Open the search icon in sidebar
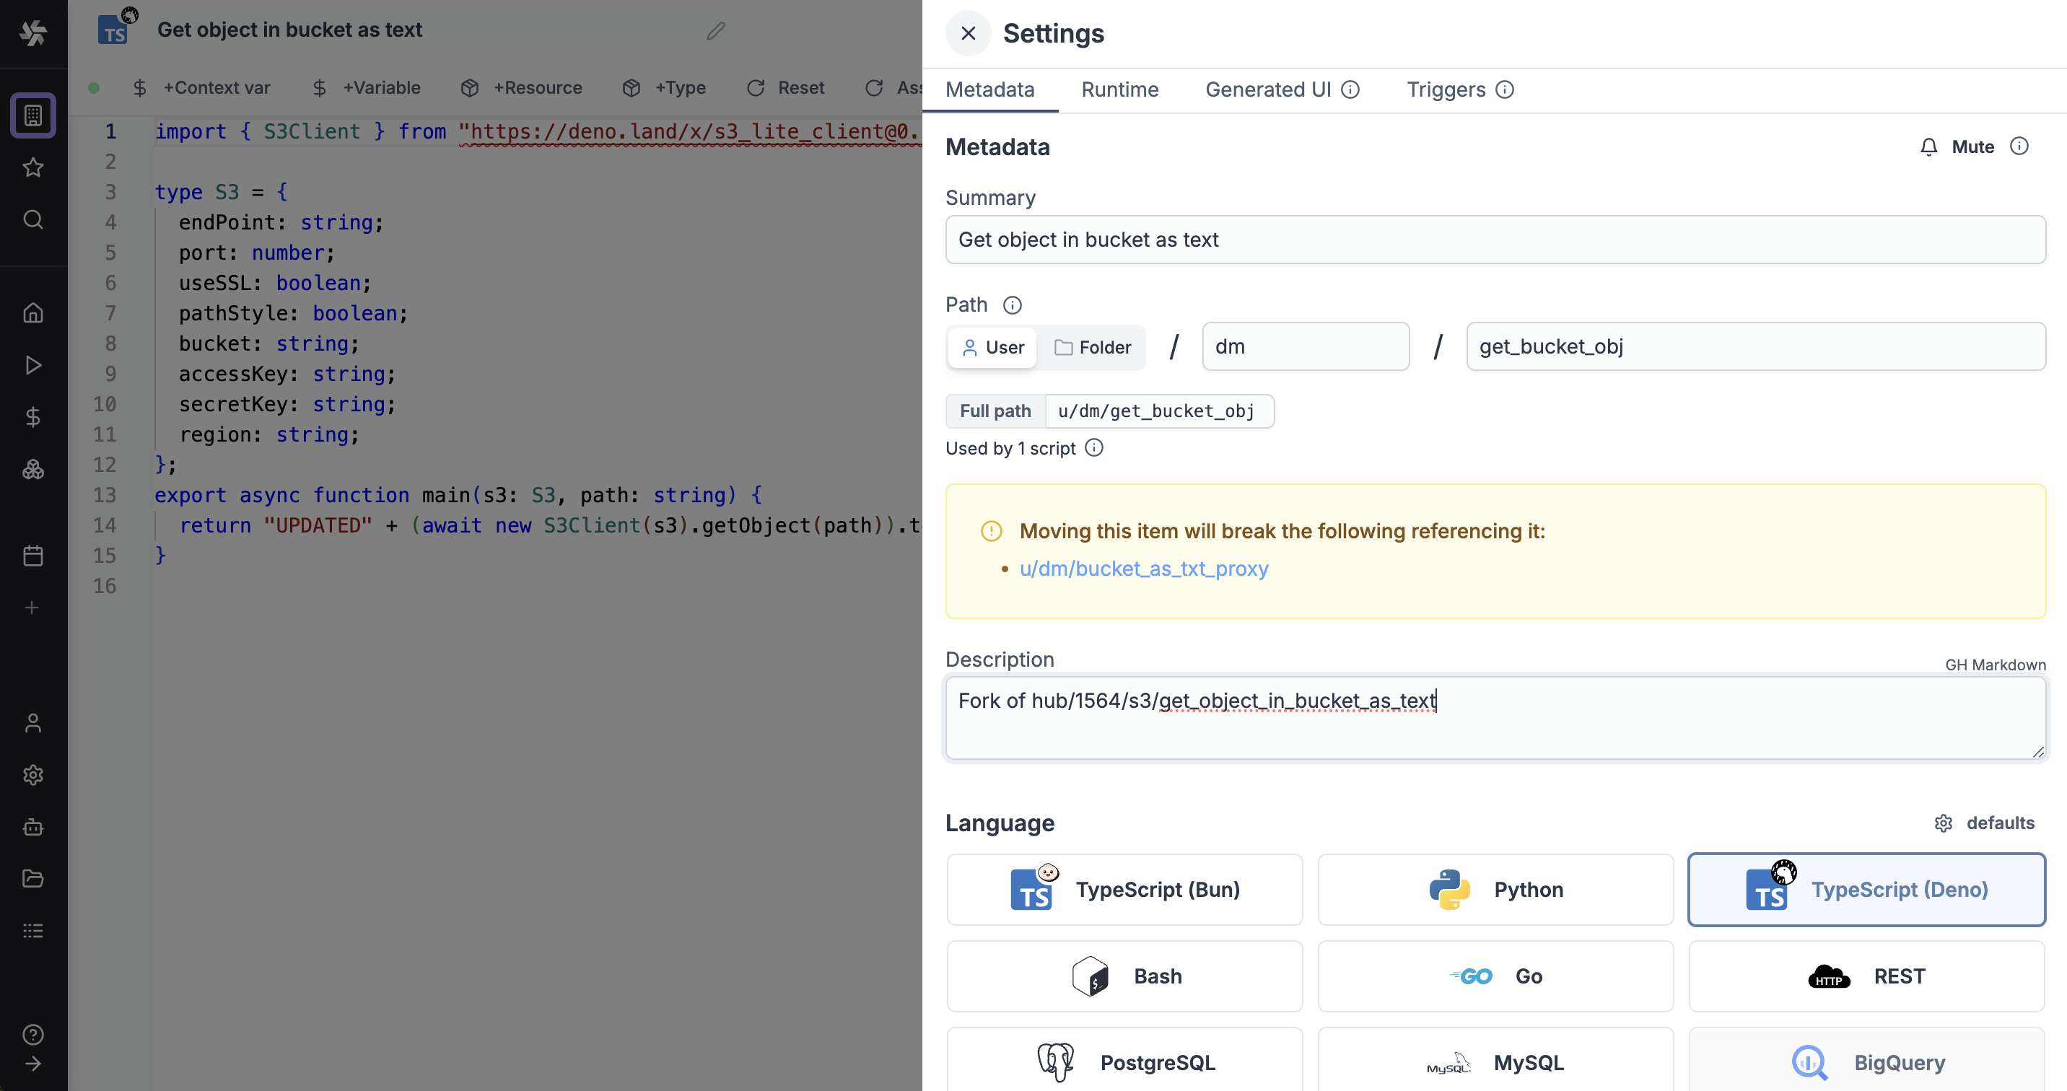The height and width of the screenshot is (1091, 2067). [x=33, y=219]
